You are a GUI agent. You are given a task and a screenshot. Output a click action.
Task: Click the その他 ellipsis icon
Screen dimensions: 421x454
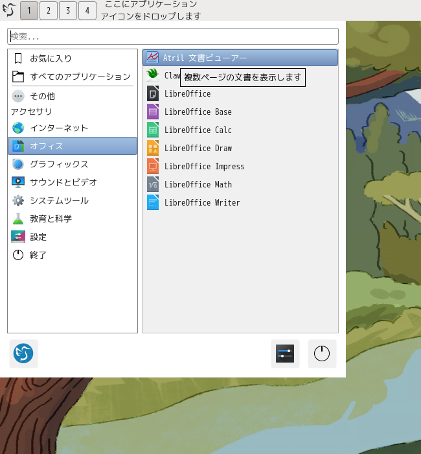pos(18,96)
